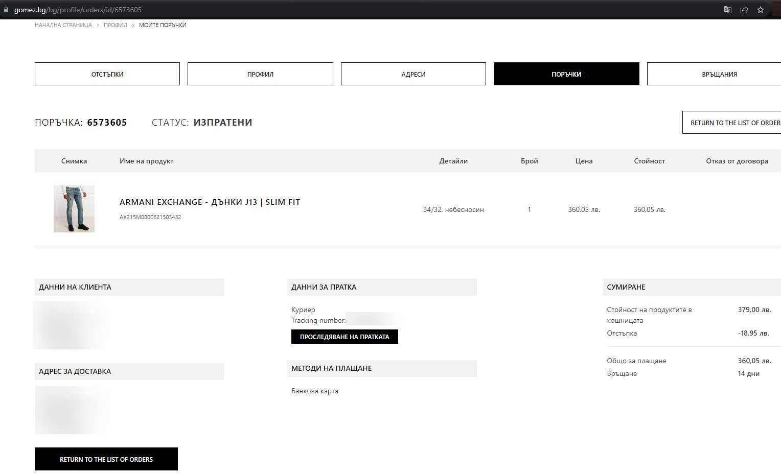Image resolution: width=781 pixels, height=474 pixels.
Task: Click the share page icon in address bar
Action: click(x=744, y=10)
